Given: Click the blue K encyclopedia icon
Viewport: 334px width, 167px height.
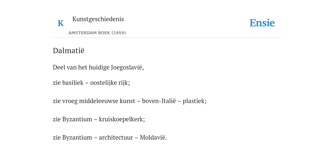Looking at the screenshot, I should [61, 23].
